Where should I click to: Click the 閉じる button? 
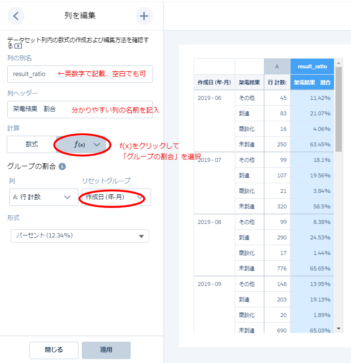point(54,349)
